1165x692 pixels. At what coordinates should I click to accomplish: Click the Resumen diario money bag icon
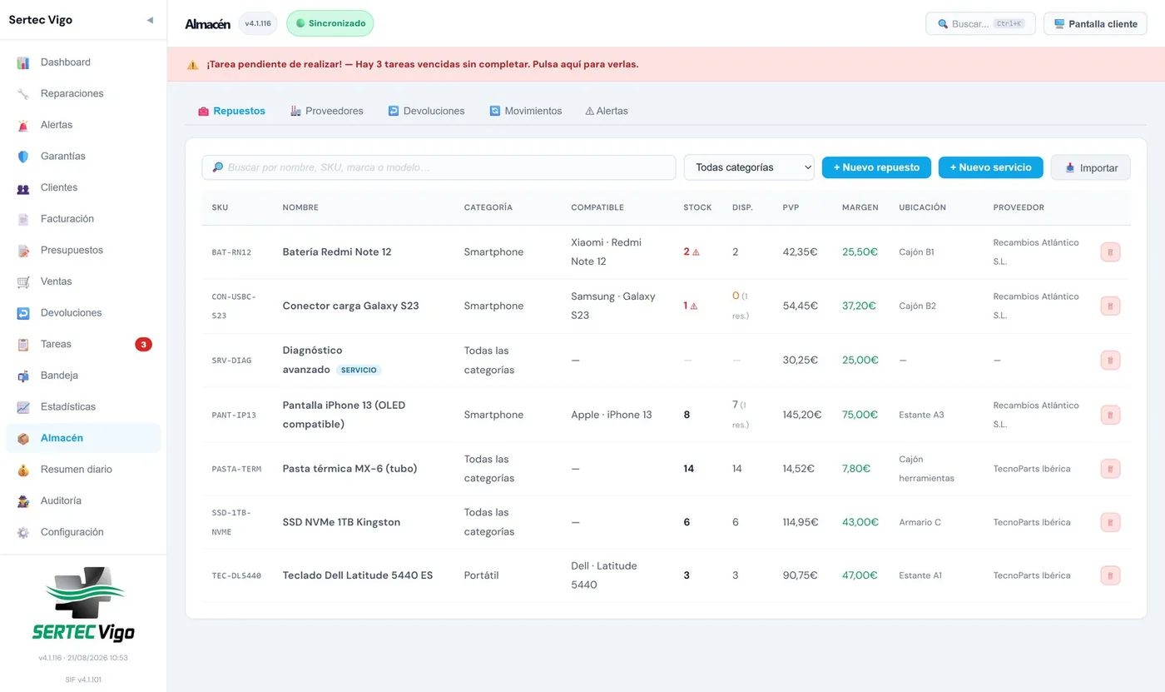coord(23,470)
